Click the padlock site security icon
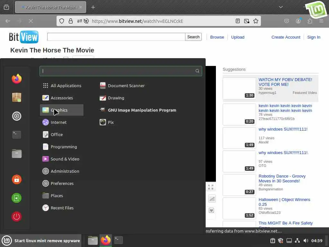Viewport: 329px width, 247px height. (x=71, y=21)
